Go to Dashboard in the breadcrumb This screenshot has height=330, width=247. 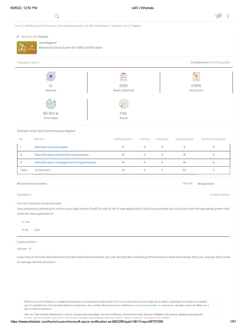click(32, 26)
